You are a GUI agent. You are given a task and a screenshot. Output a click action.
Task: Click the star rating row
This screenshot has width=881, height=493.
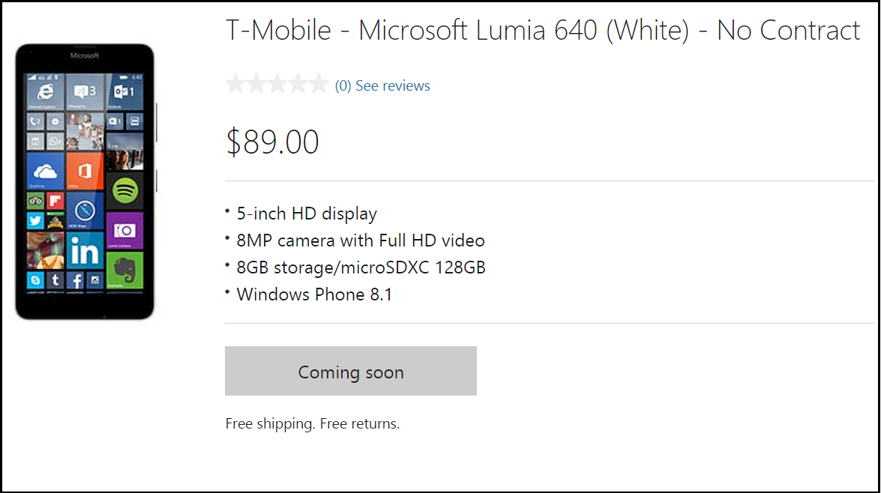pos(277,84)
